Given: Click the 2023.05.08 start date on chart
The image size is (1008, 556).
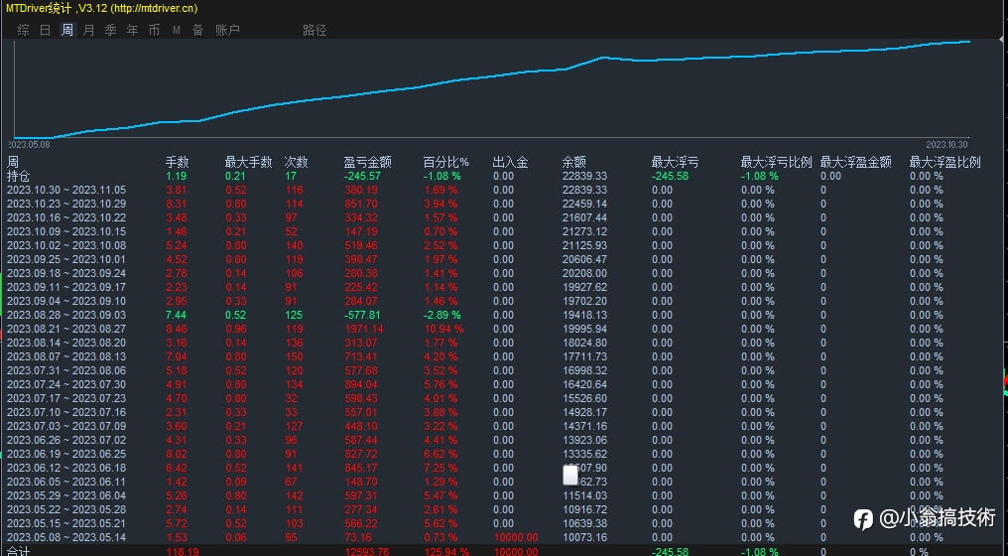Looking at the screenshot, I should [x=29, y=144].
